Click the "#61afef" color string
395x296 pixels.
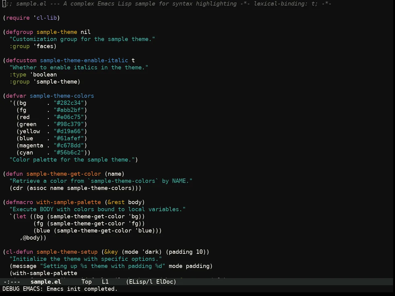pos(69,138)
